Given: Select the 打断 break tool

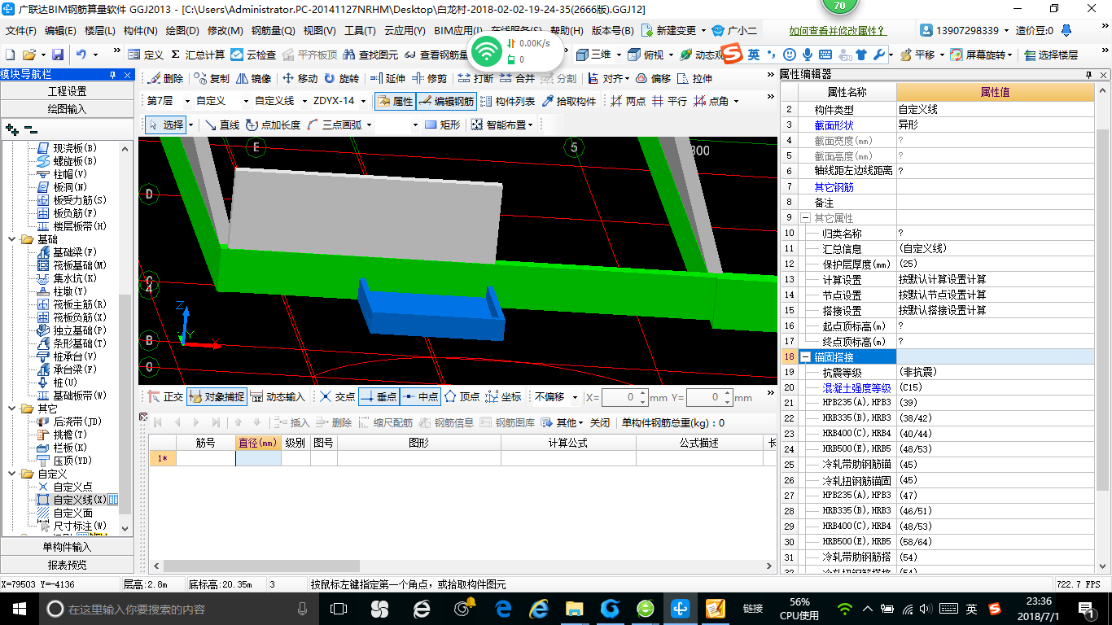Looking at the screenshot, I should tap(475, 79).
